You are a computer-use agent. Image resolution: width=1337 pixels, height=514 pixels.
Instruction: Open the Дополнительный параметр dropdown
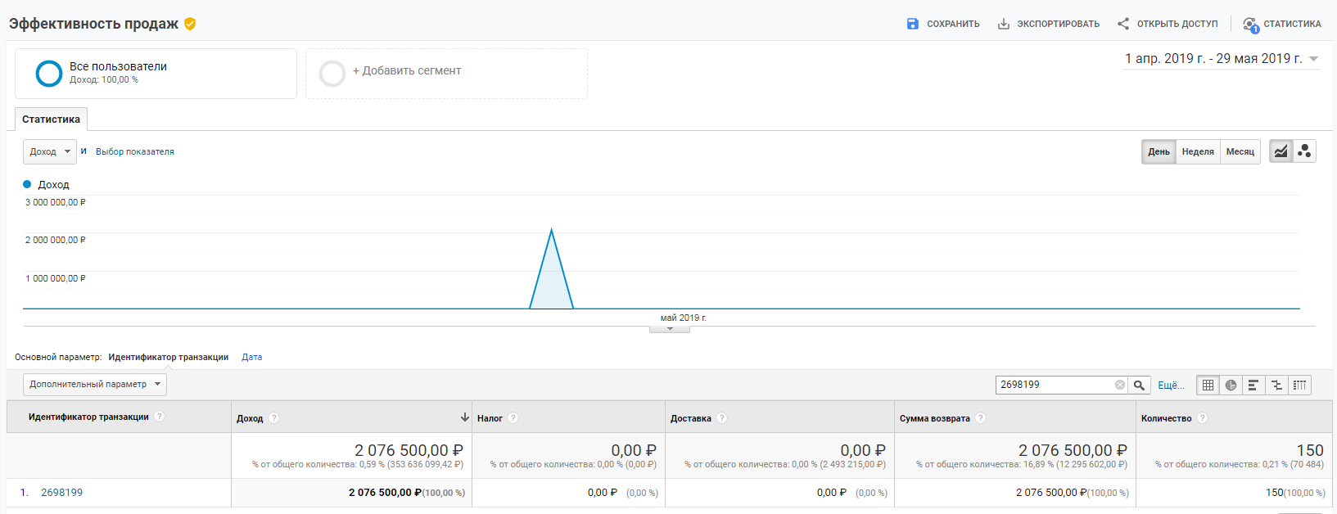click(x=94, y=384)
